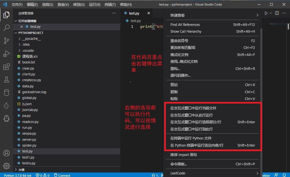Open the Run and Debug view
Image resolution: width=290 pixels, height=177 pixels.
click(6, 54)
